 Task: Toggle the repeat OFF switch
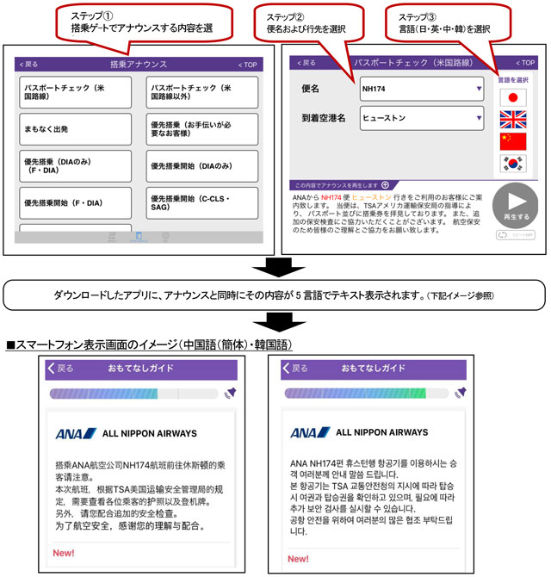tap(515, 234)
